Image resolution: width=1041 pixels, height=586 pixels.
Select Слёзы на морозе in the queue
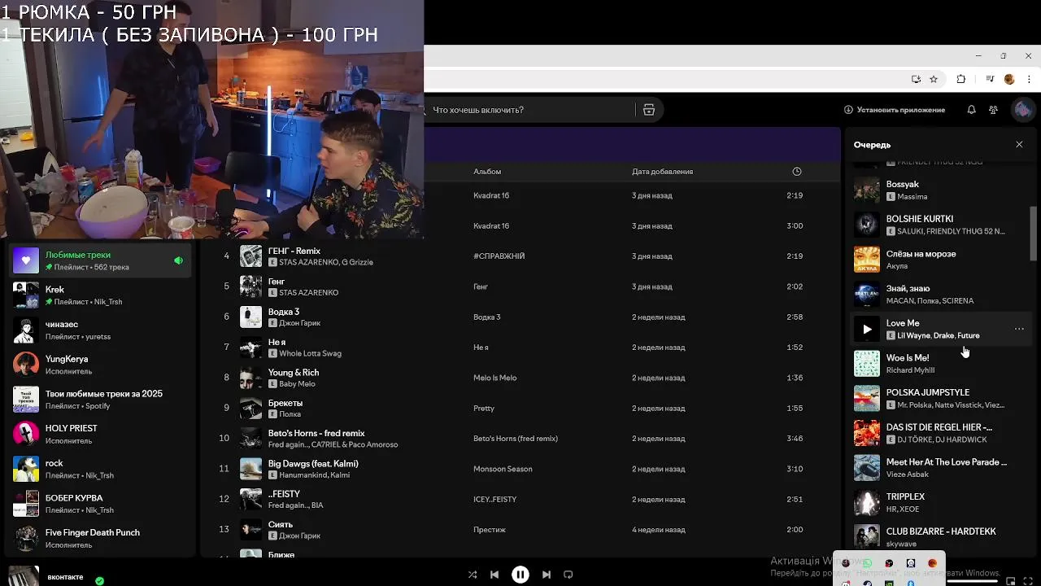941,260
